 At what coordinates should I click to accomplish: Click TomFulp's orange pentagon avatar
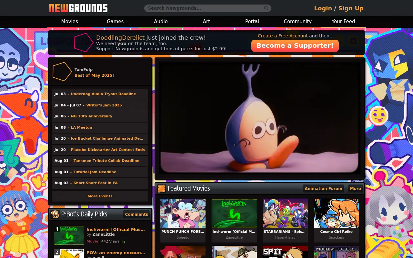point(62,72)
